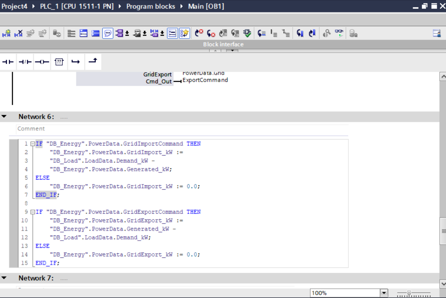Collapse Network 6 with its triangle

[4, 116]
